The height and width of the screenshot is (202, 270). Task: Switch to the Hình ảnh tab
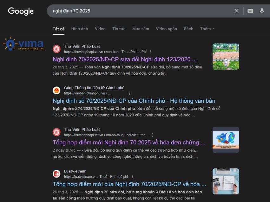(80, 29)
